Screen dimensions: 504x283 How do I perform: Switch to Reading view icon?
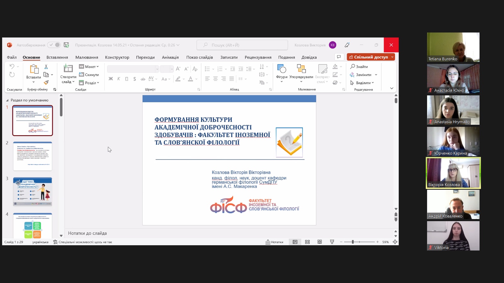tap(320, 242)
